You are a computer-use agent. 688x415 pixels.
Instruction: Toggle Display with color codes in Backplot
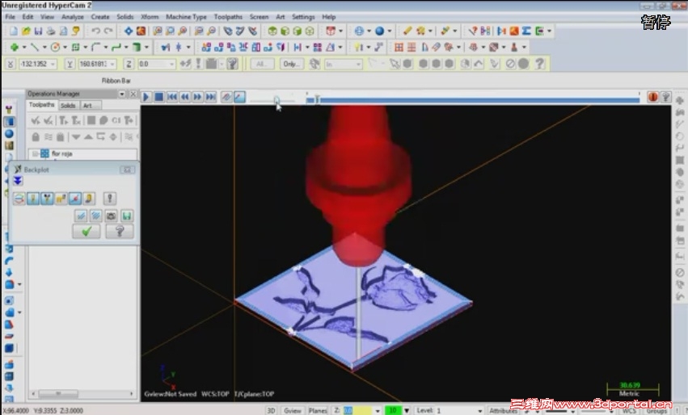click(19, 199)
